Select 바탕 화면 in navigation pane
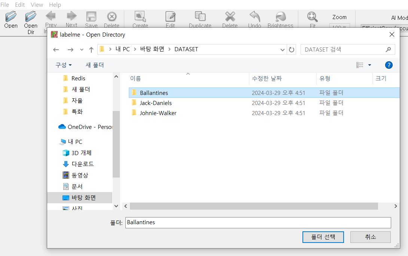Viewport: 408px width, 256px height. point(80,198)
